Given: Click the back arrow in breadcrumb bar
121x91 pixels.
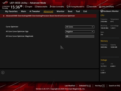Looking at the screenshot, I should click(x=4, y=16).
